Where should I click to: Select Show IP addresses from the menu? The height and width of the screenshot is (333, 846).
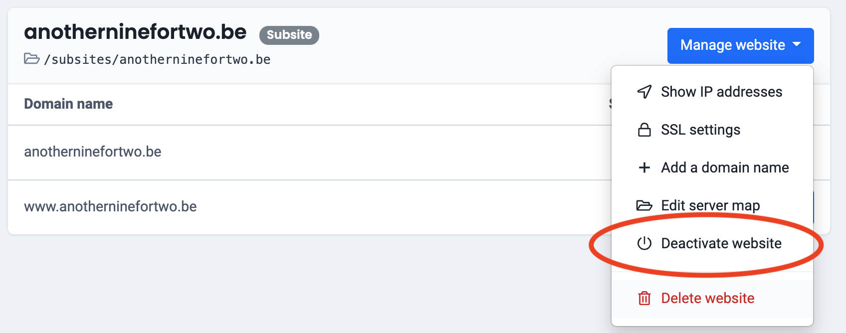pyautogui.click(x=721, y=92)
